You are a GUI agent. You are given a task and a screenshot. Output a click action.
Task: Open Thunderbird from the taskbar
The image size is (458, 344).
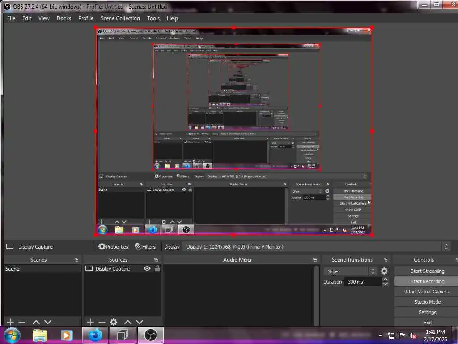tap(95, 335)
